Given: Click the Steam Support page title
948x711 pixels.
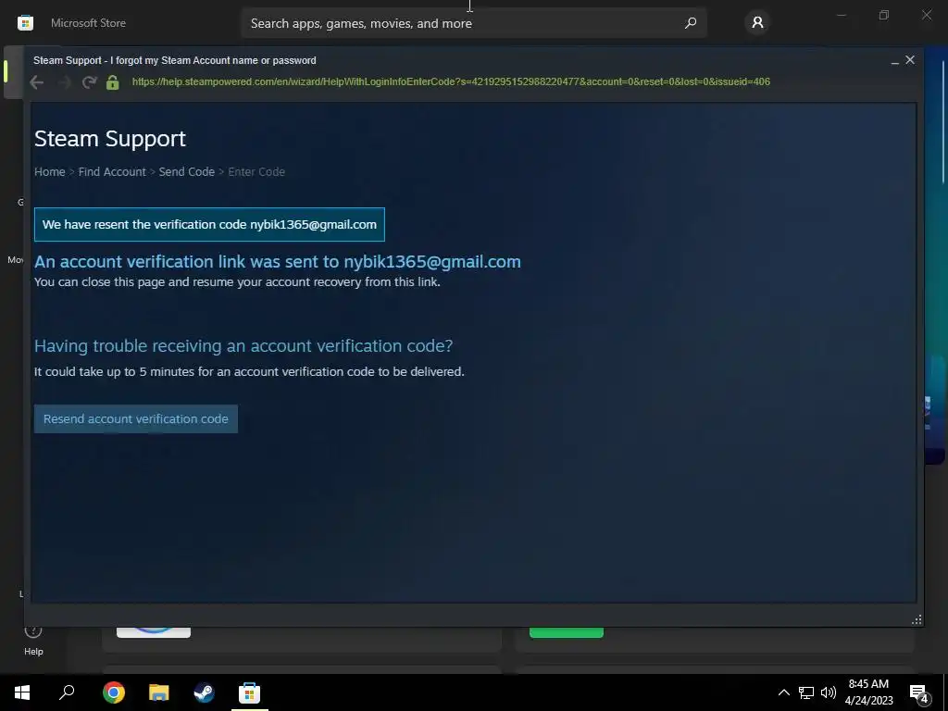Looking at the screenshot, I should point(110,139).
